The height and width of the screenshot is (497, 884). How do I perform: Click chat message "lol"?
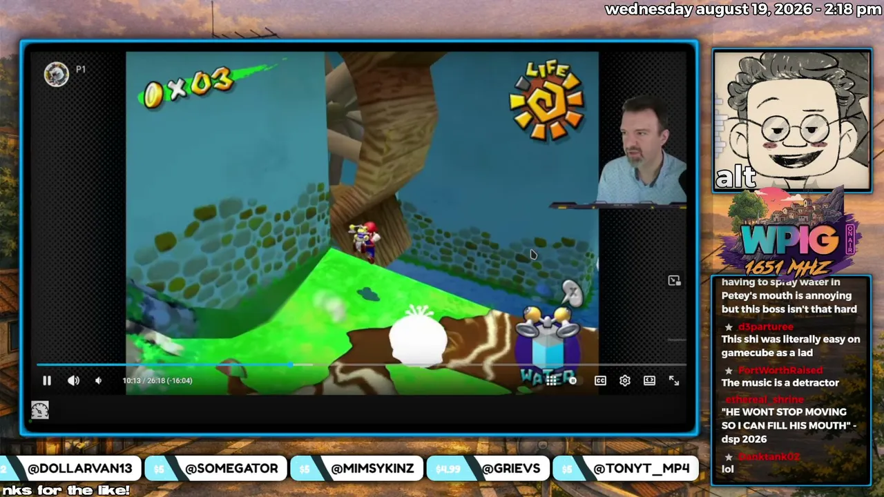pos(727,469)
